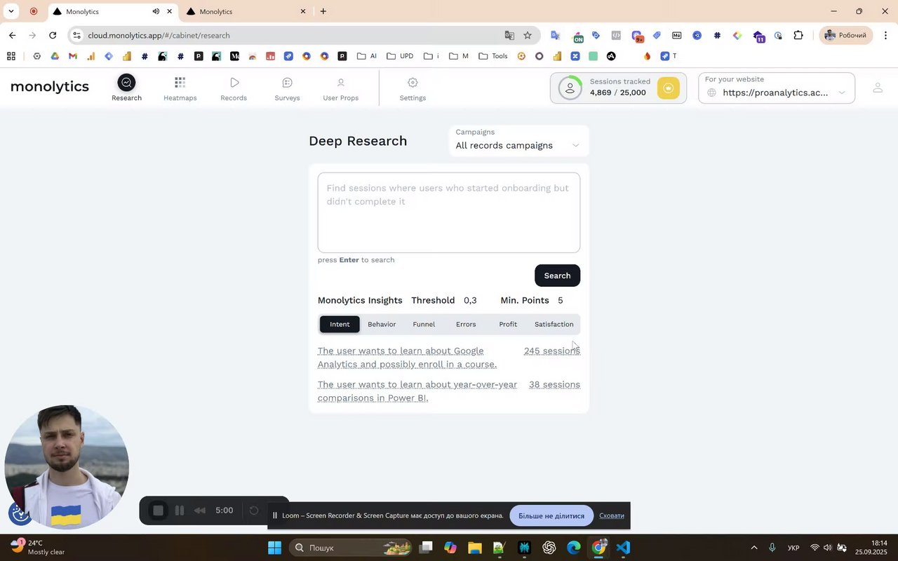The height and width of the screenshot is (561, 898).
Task: Go back in browser history
Action: tap(12, 35)
